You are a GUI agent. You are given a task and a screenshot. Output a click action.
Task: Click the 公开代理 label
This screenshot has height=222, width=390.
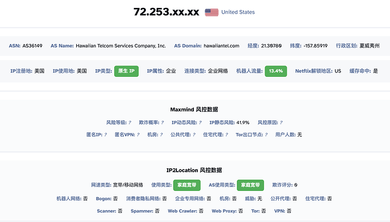click(x=281, y=199)
